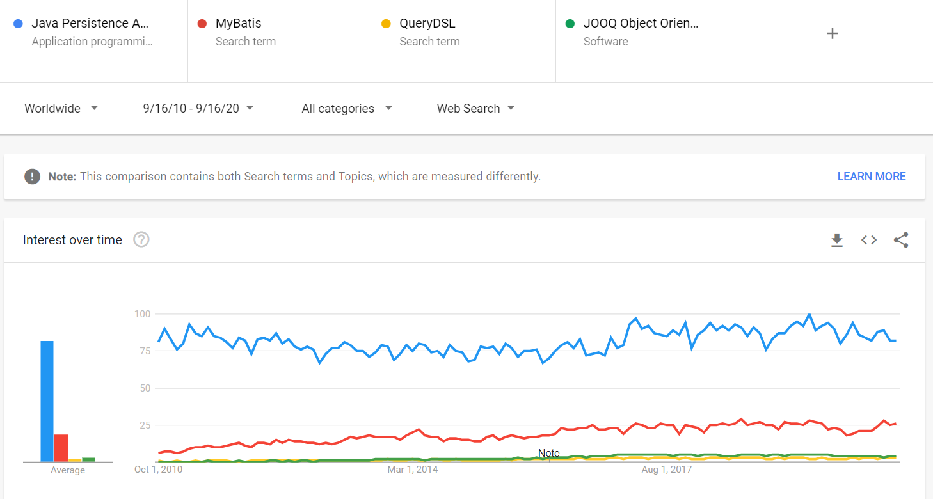Open the embed code icon
Image resolution: width=933 pixels, height=499 pixels.
click(x=868, y=240)
